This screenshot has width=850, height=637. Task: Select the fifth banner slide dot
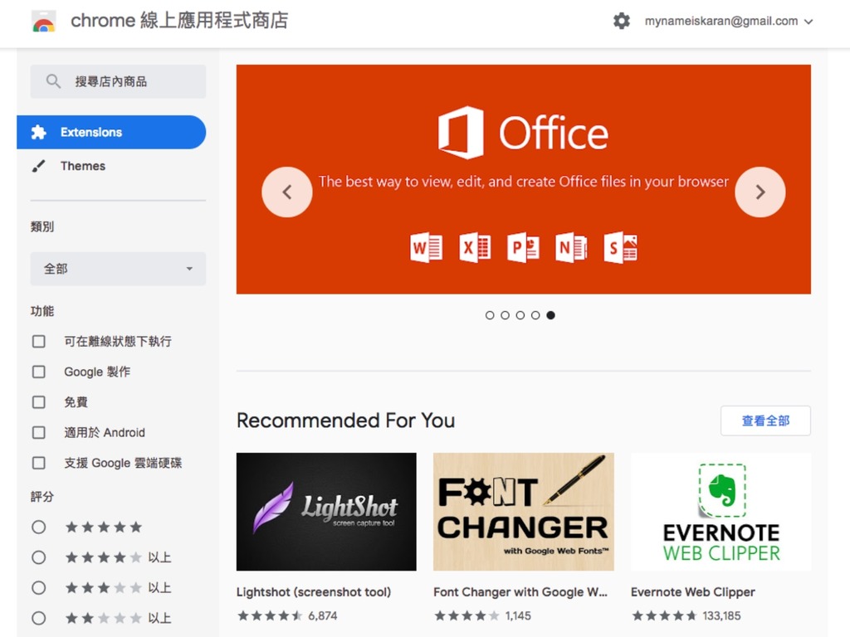click(x=550, y=315)
